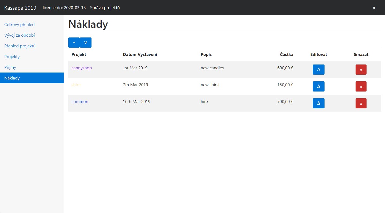Viewport: 385px width, 213px height.
Task: Click the amount 700,00 €
Action: 285,102
